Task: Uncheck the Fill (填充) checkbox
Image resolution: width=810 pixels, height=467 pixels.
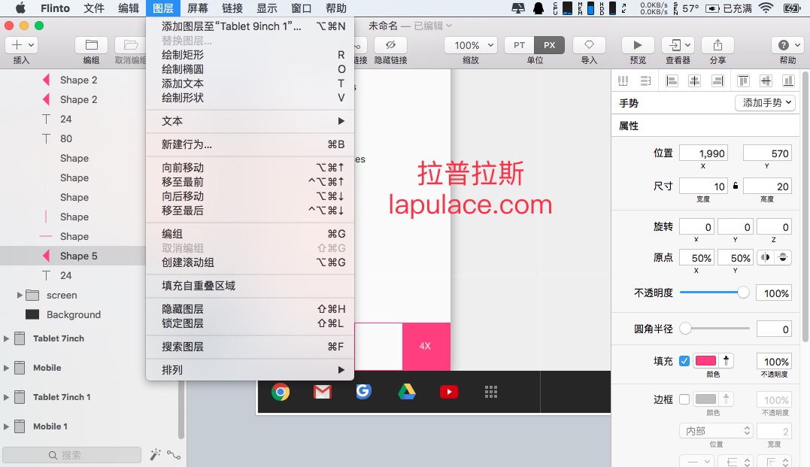Action: pyautogui.click(x=684, y=361)
